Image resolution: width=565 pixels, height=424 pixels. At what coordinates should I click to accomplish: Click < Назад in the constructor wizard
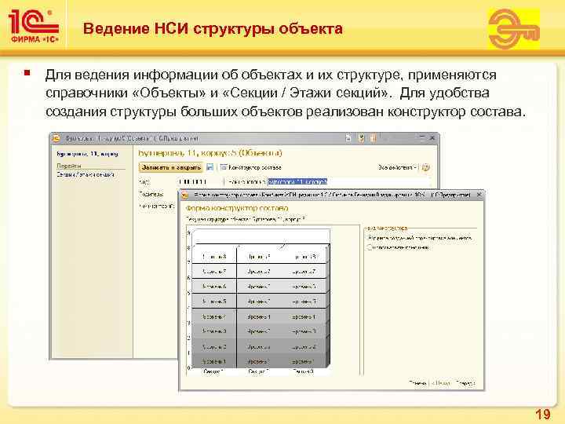(441, 383)
